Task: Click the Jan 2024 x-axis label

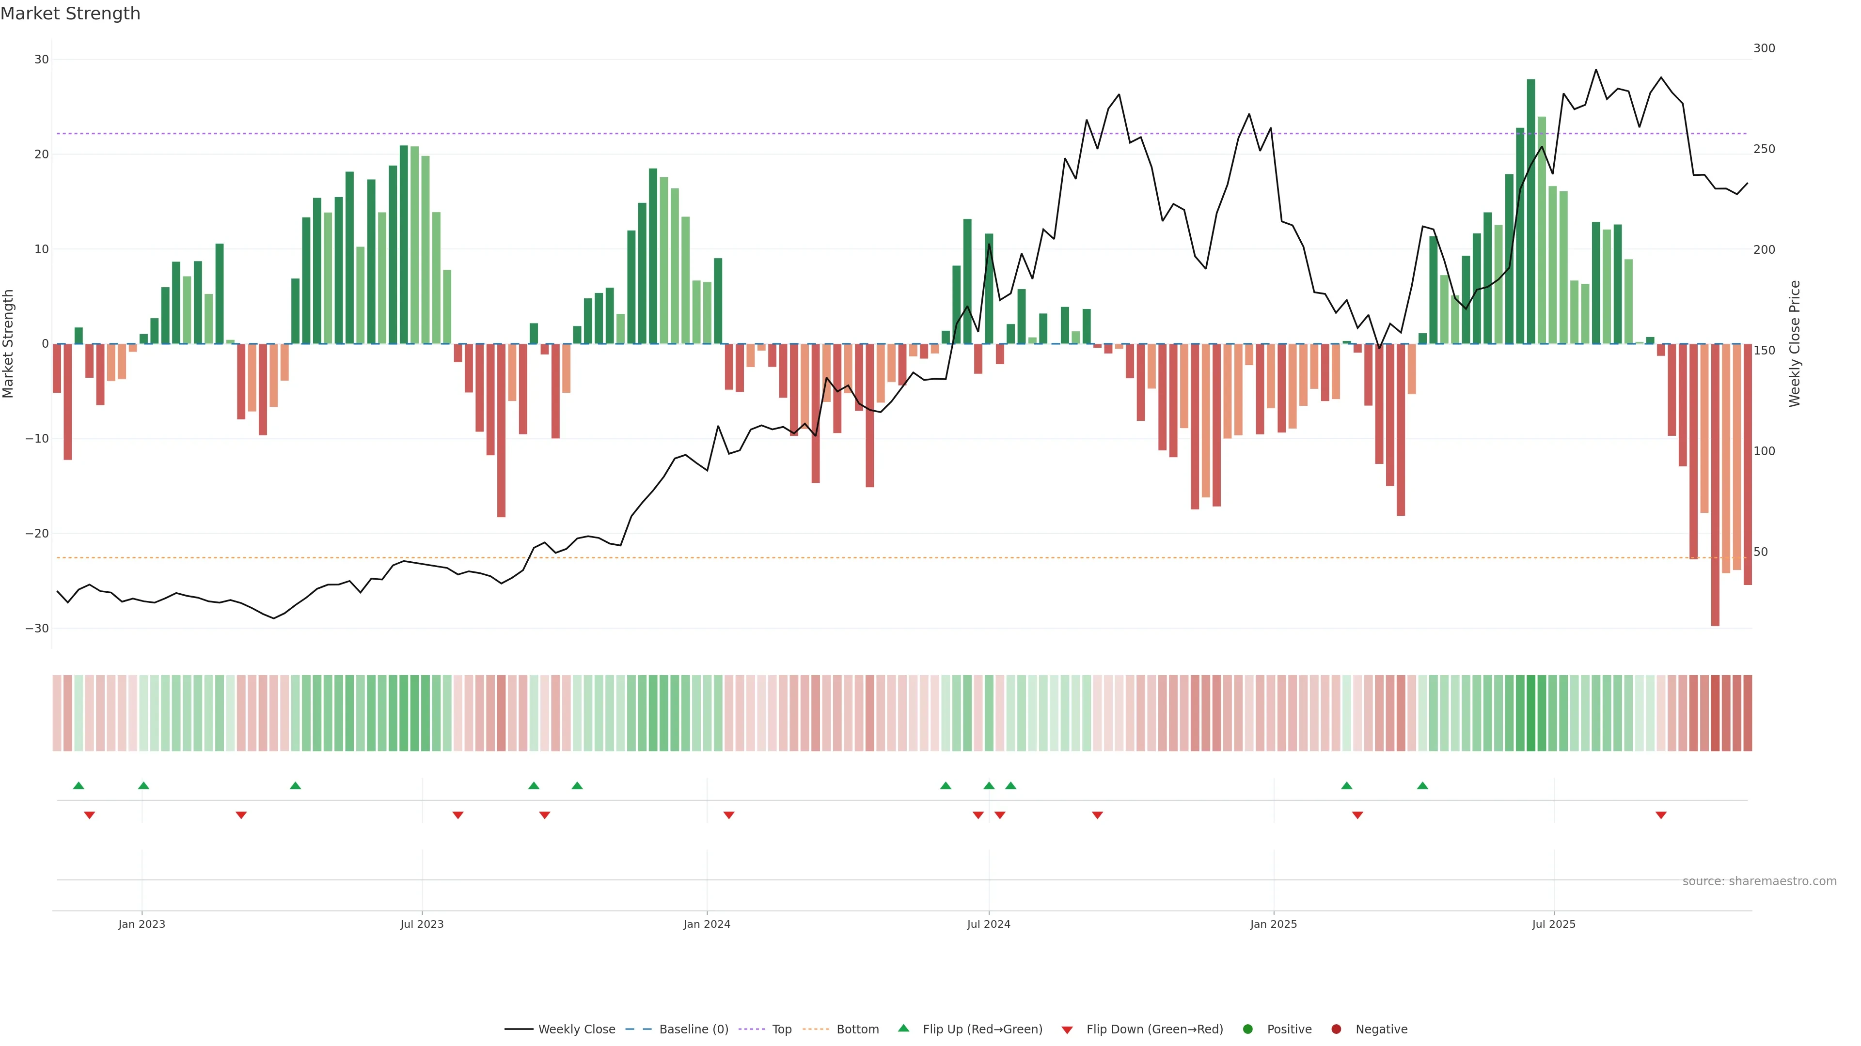Action: 707,924
